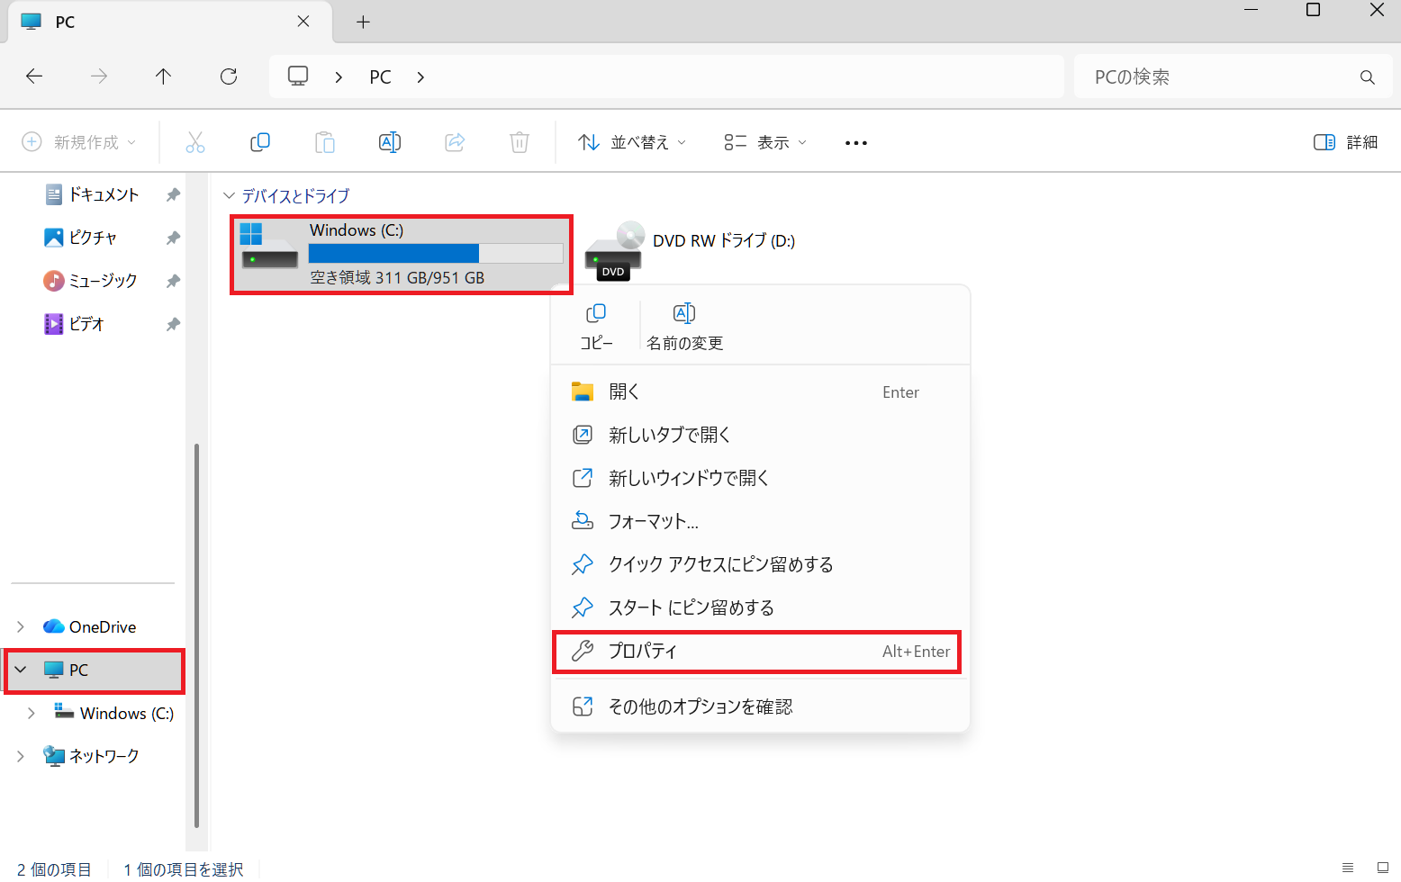
Task: Collapse the デバイスとドライブ group
Action: (x=229, y=195)
